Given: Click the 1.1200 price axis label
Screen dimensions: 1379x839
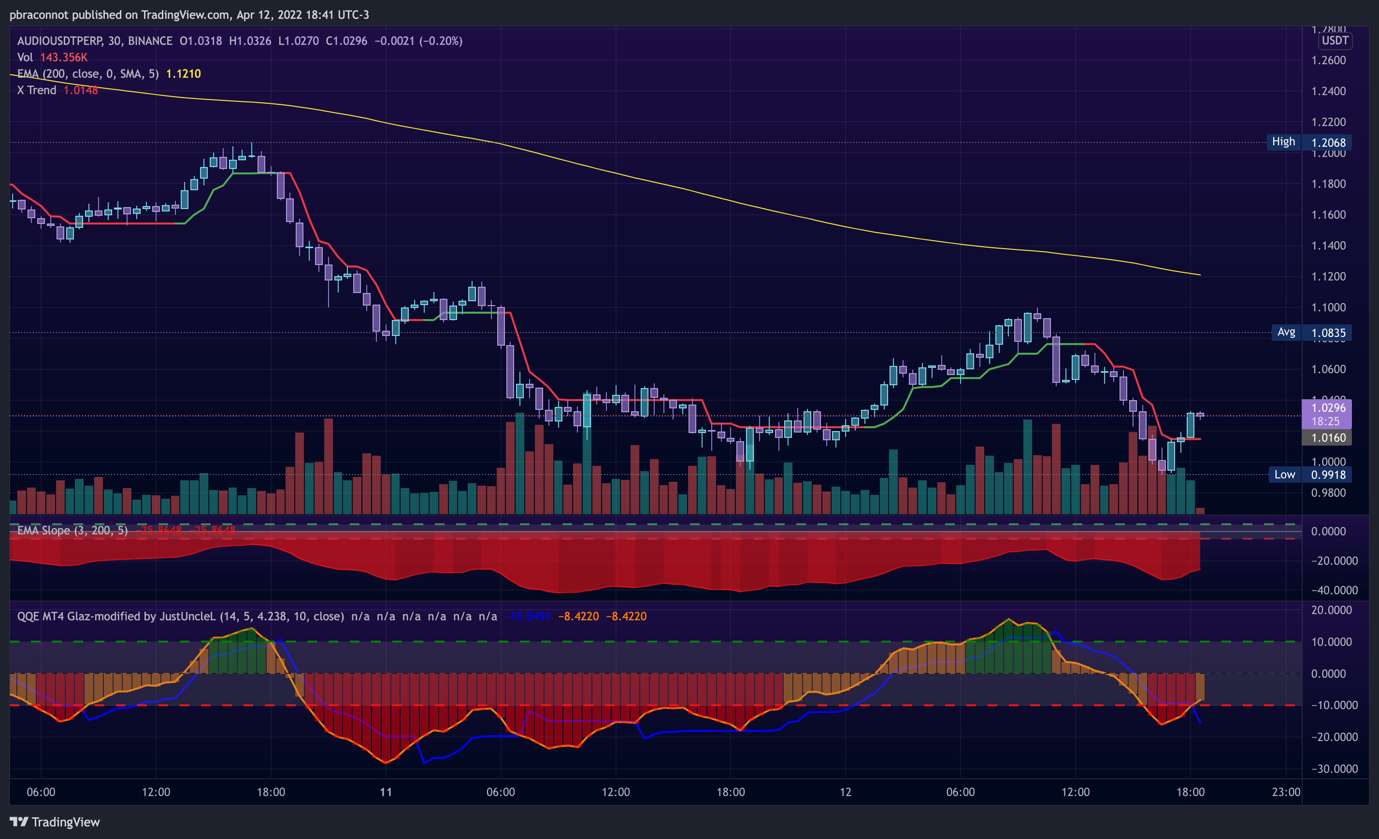Looking at the screenshot, I should (x=1328, y=277).
